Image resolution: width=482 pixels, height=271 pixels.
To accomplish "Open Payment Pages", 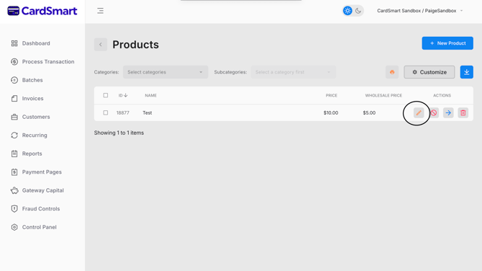I will [x=42, y=172].
